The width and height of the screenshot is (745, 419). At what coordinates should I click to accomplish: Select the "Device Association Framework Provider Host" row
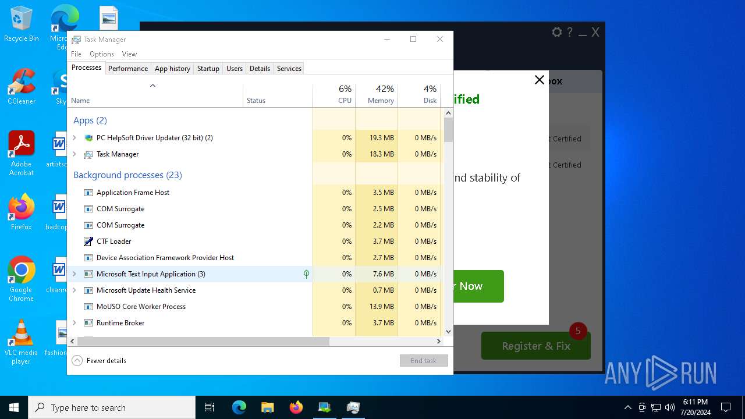[256, 258]
